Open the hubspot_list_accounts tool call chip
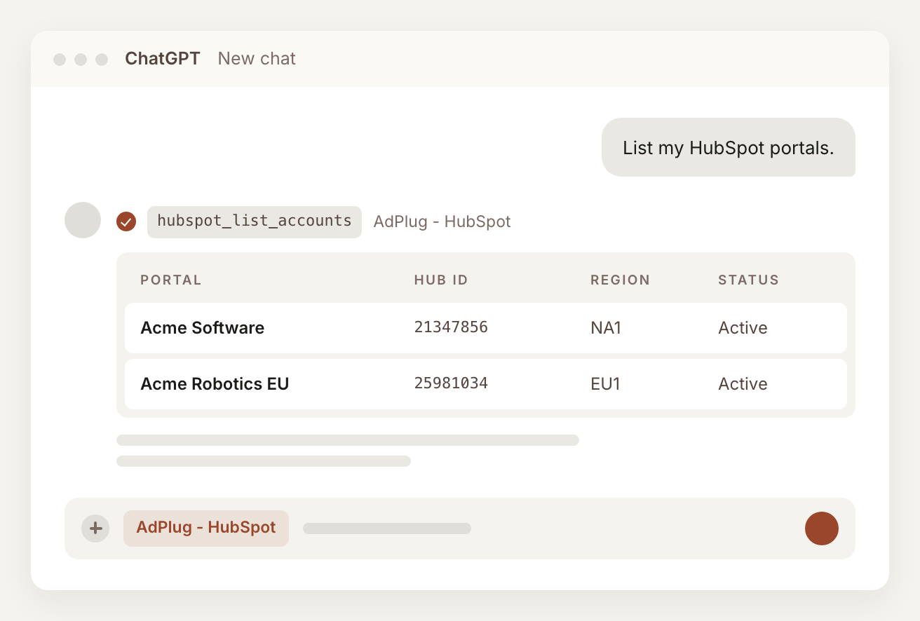920x621 pixels. tap(255, 221)
